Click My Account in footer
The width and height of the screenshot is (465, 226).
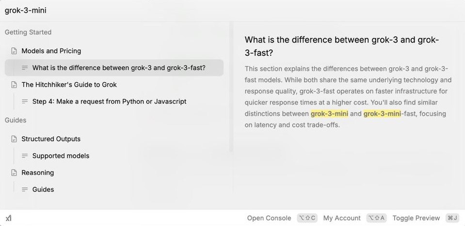coord(342,218)
